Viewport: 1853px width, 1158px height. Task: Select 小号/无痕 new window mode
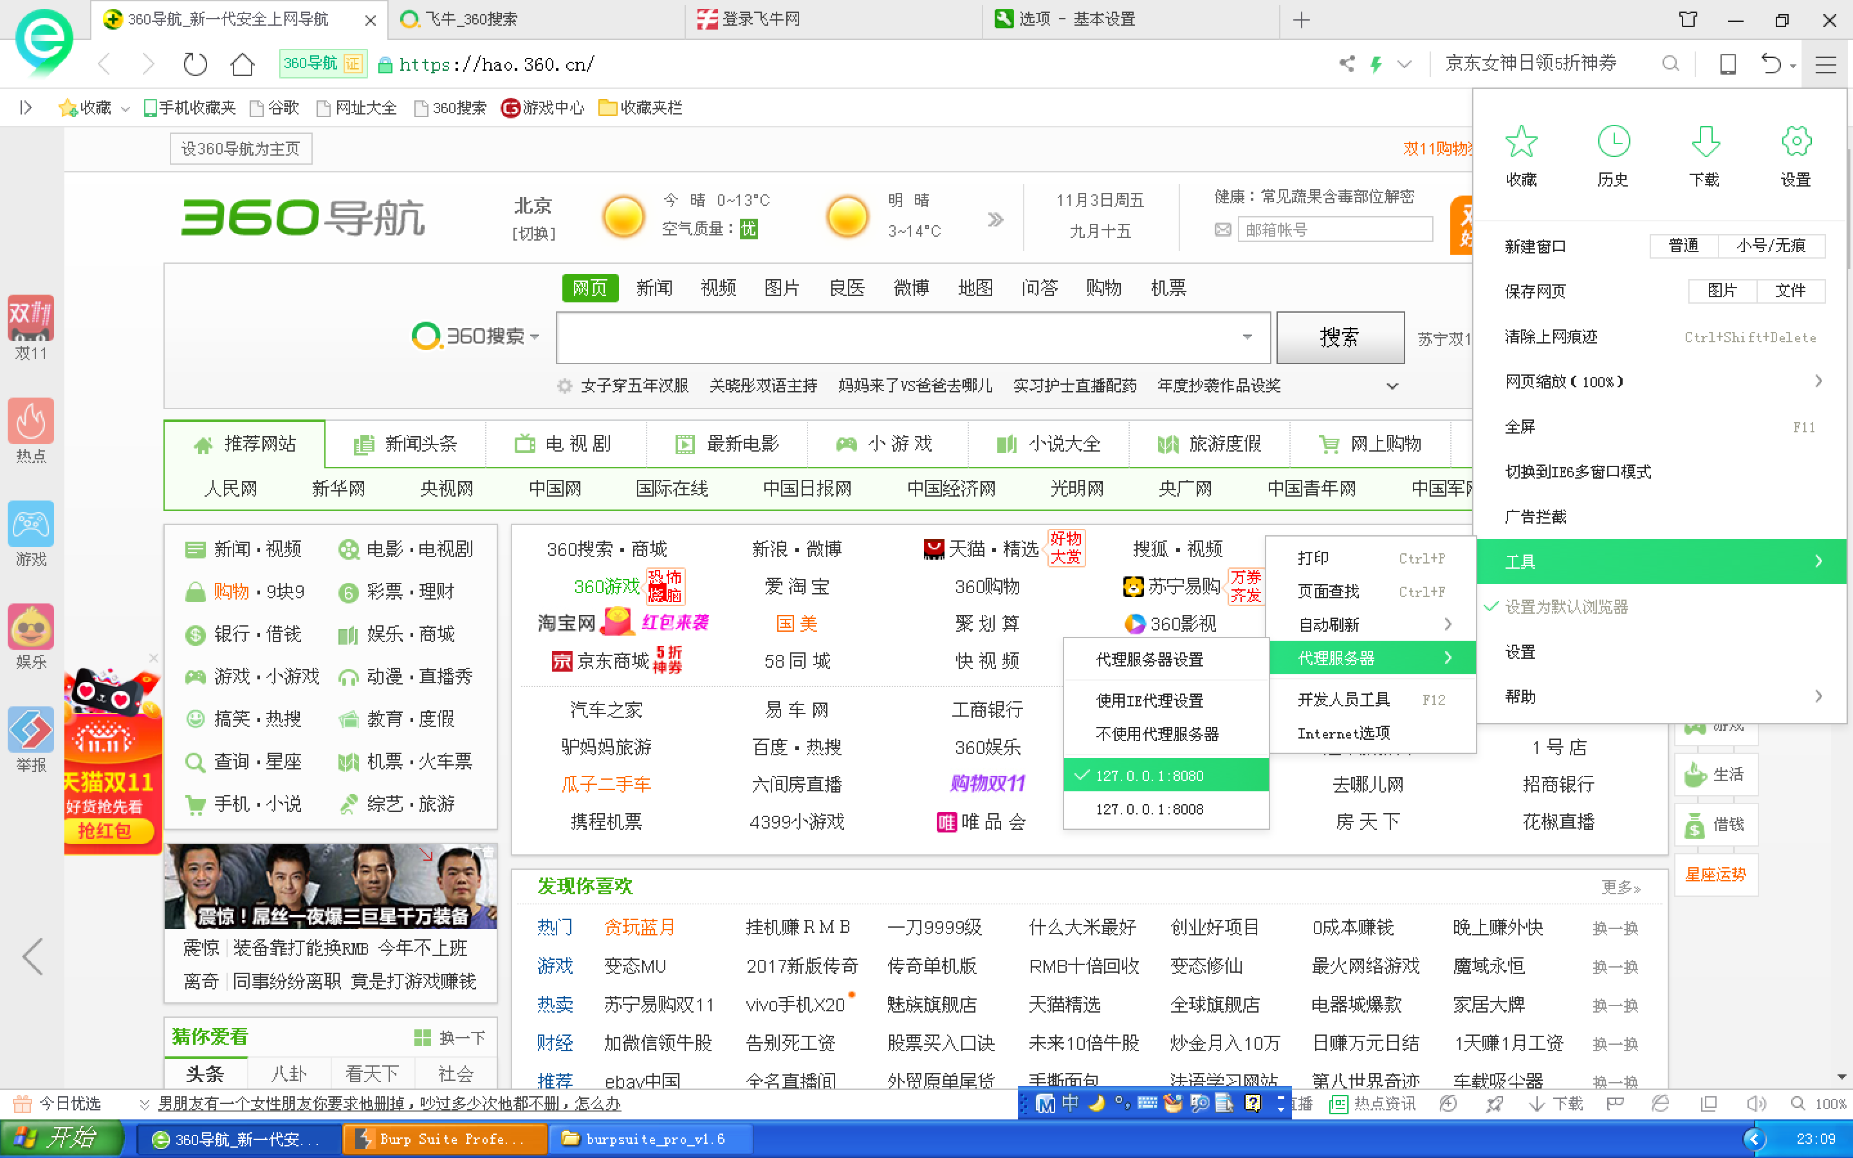click(1771, 246)
